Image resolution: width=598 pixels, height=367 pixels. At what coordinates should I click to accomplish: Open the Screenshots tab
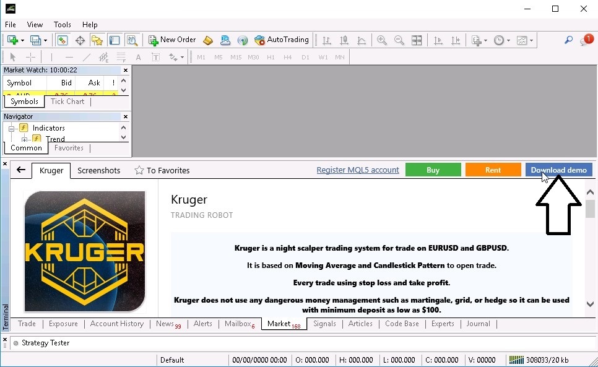(99, 170)
